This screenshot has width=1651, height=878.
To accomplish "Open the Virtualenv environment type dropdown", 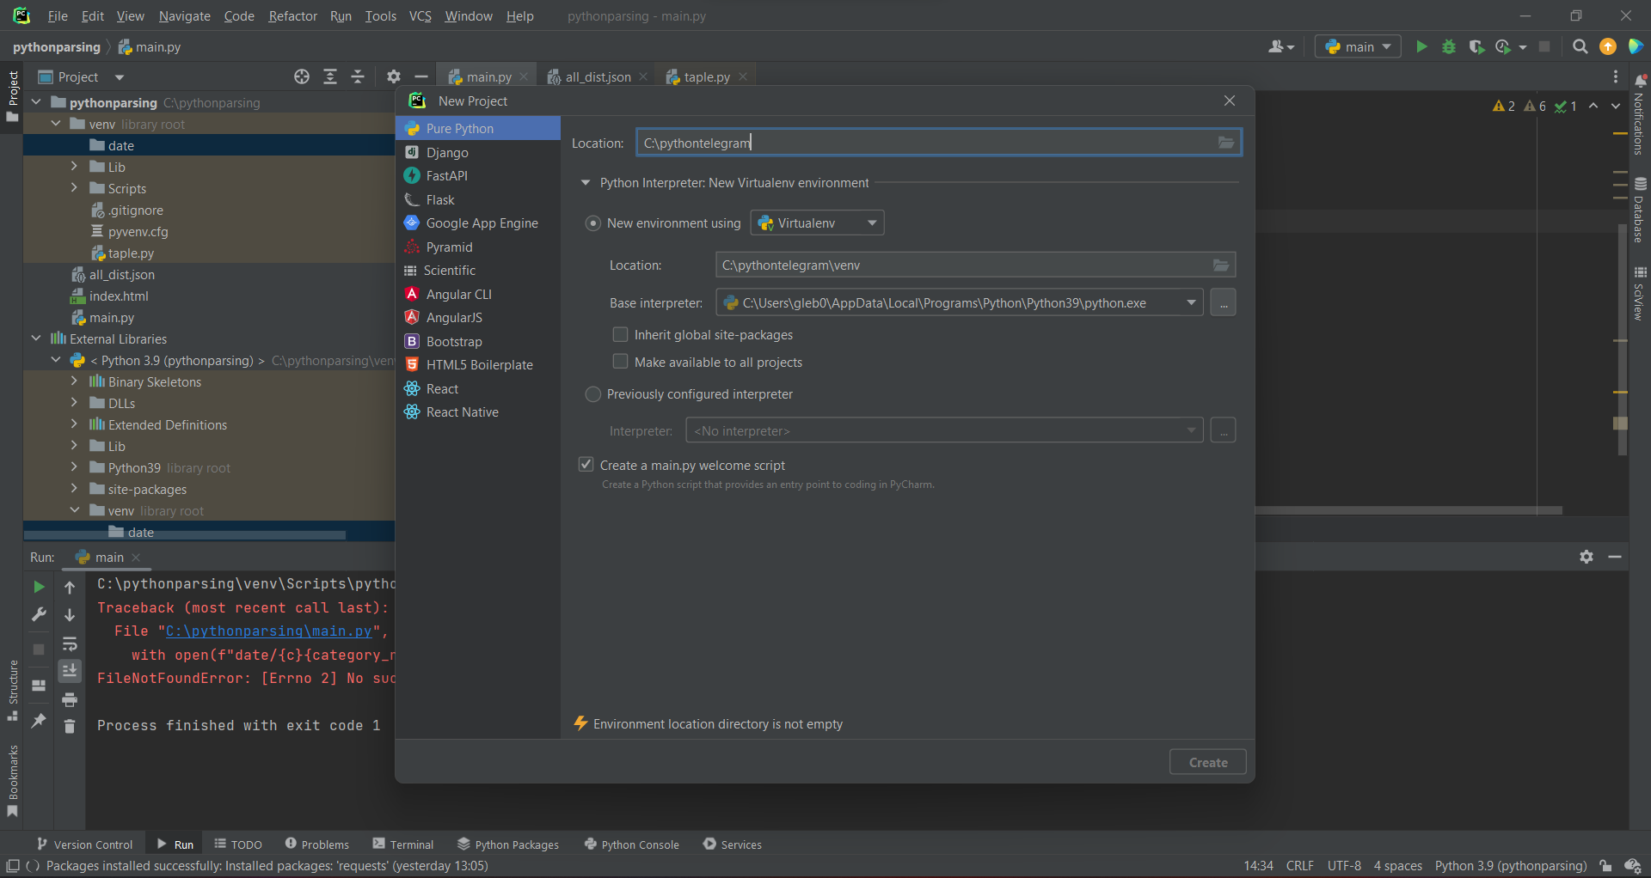I will pyautogui.click(x=817, y=223).
